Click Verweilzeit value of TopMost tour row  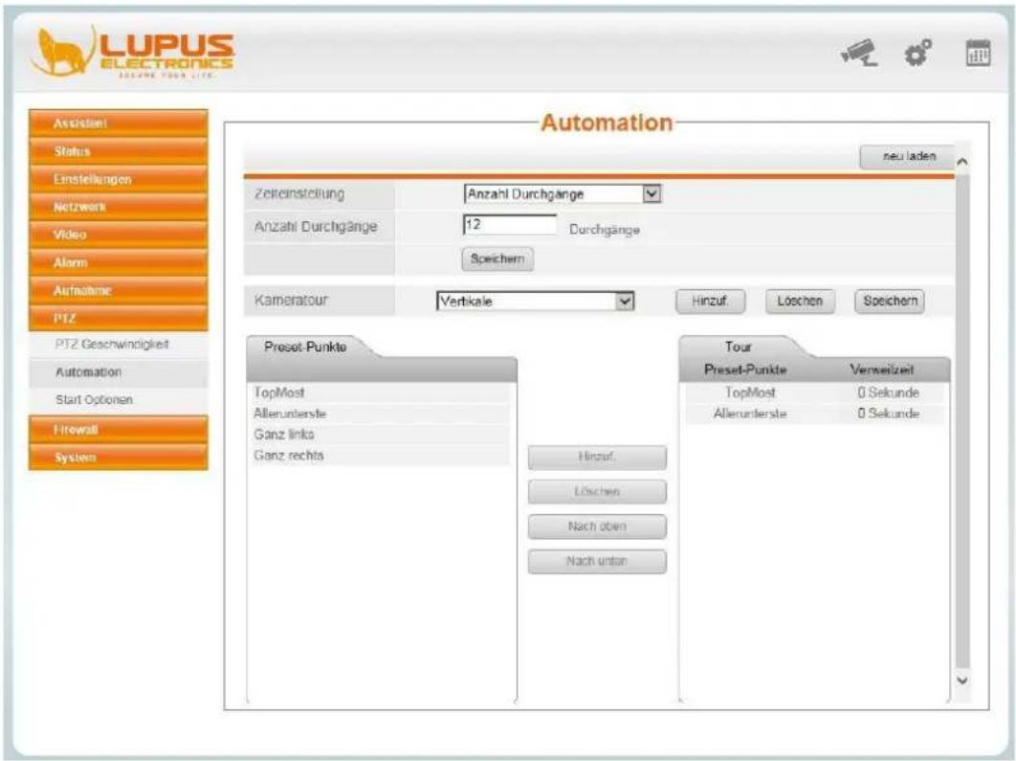tap(889, 392)
